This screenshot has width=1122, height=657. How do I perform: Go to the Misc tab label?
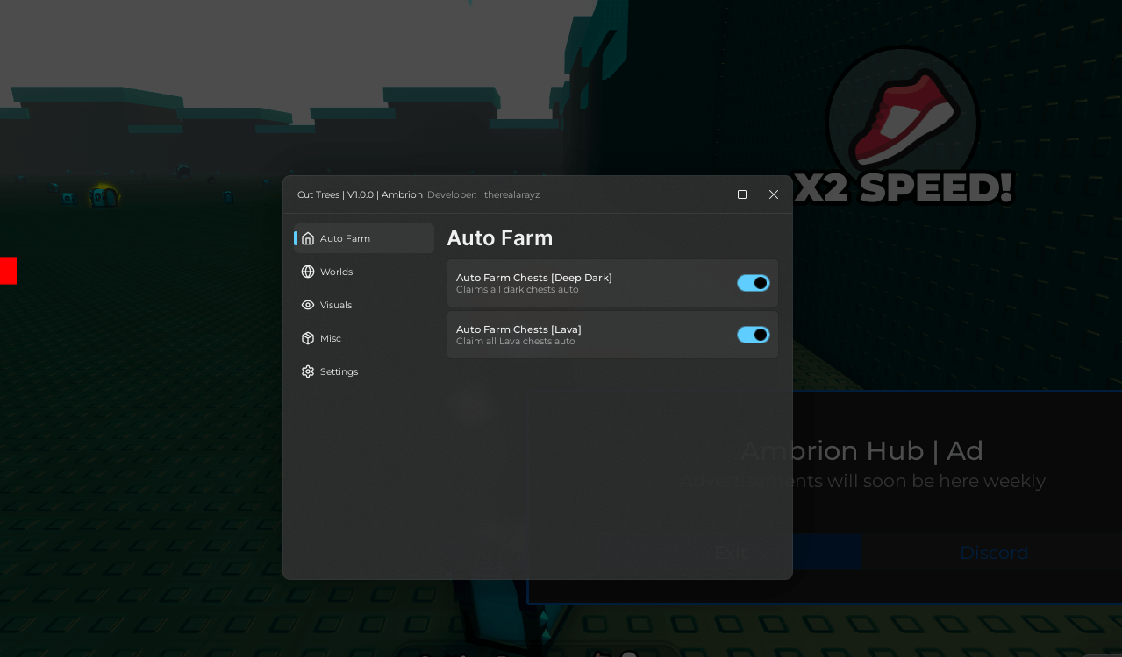tap(331, 338)
